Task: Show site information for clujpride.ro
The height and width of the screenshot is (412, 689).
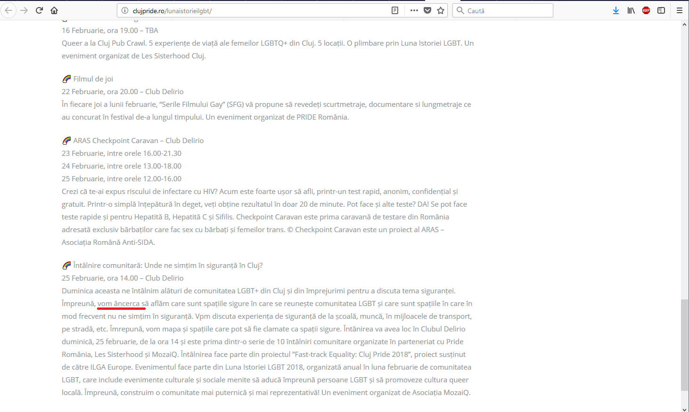Action: tap(125, 10)
